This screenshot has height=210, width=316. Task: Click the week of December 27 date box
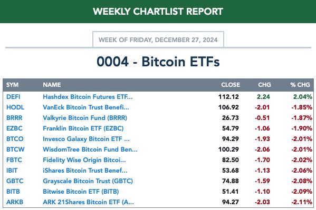158,39
